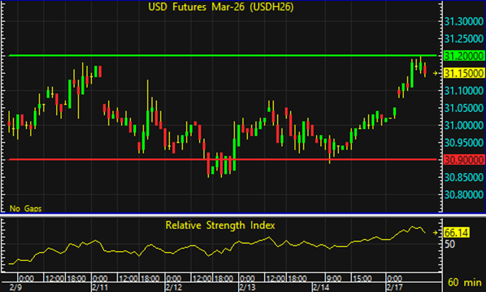486x292 pixels.
Task: Click the Relative Strength Index study title
Action: tap(220, 225)
